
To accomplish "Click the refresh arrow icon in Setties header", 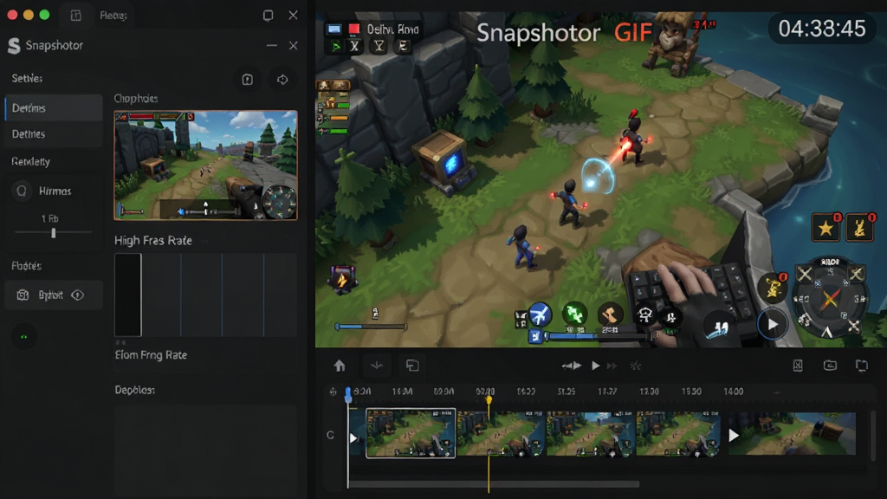I will (282, 79).
